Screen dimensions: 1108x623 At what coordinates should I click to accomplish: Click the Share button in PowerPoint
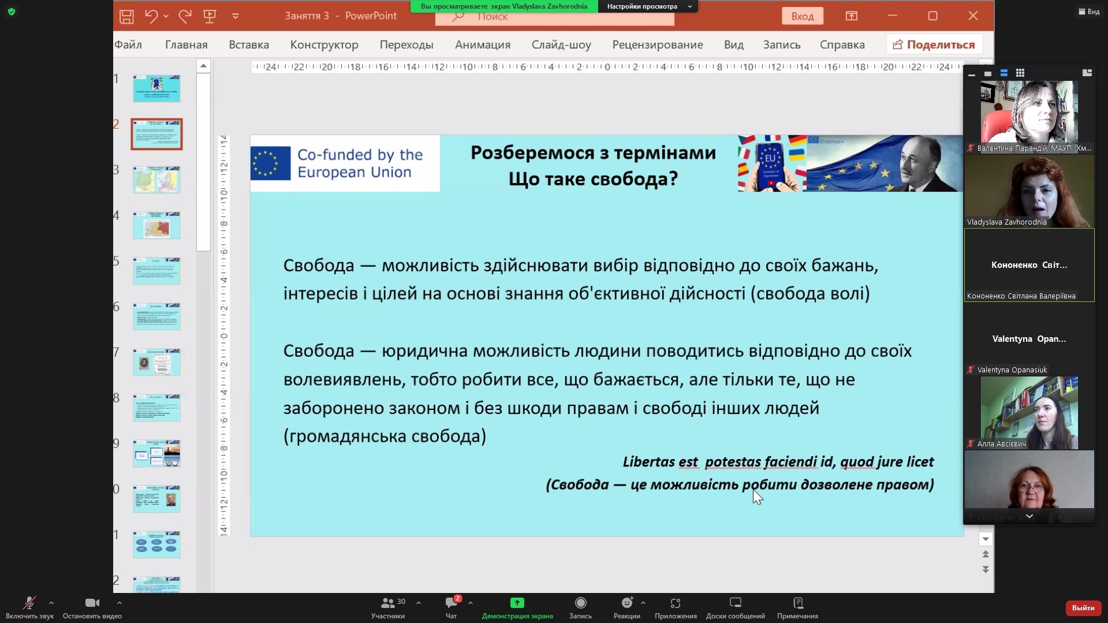coord(934,44)
